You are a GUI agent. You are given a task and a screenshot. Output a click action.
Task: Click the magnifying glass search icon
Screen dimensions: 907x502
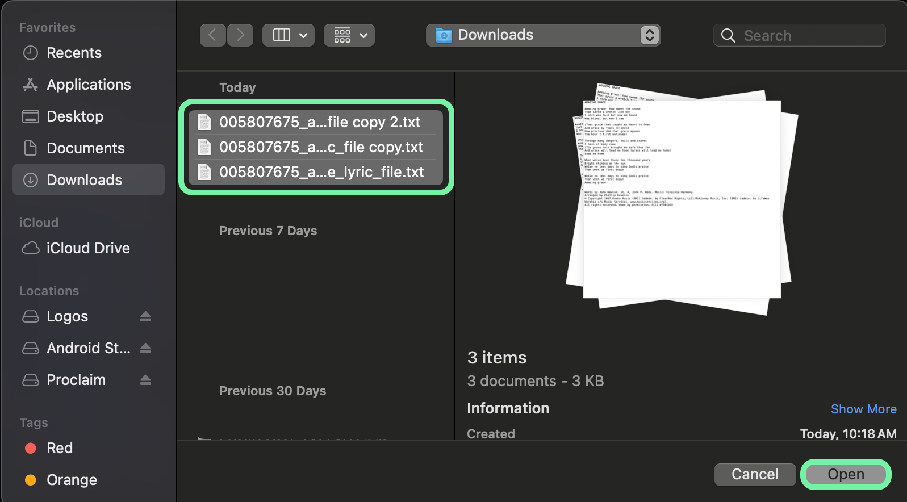[x=728, y=36]
